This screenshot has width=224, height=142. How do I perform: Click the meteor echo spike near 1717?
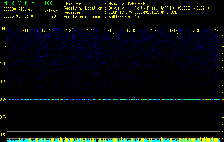[147, 97]
